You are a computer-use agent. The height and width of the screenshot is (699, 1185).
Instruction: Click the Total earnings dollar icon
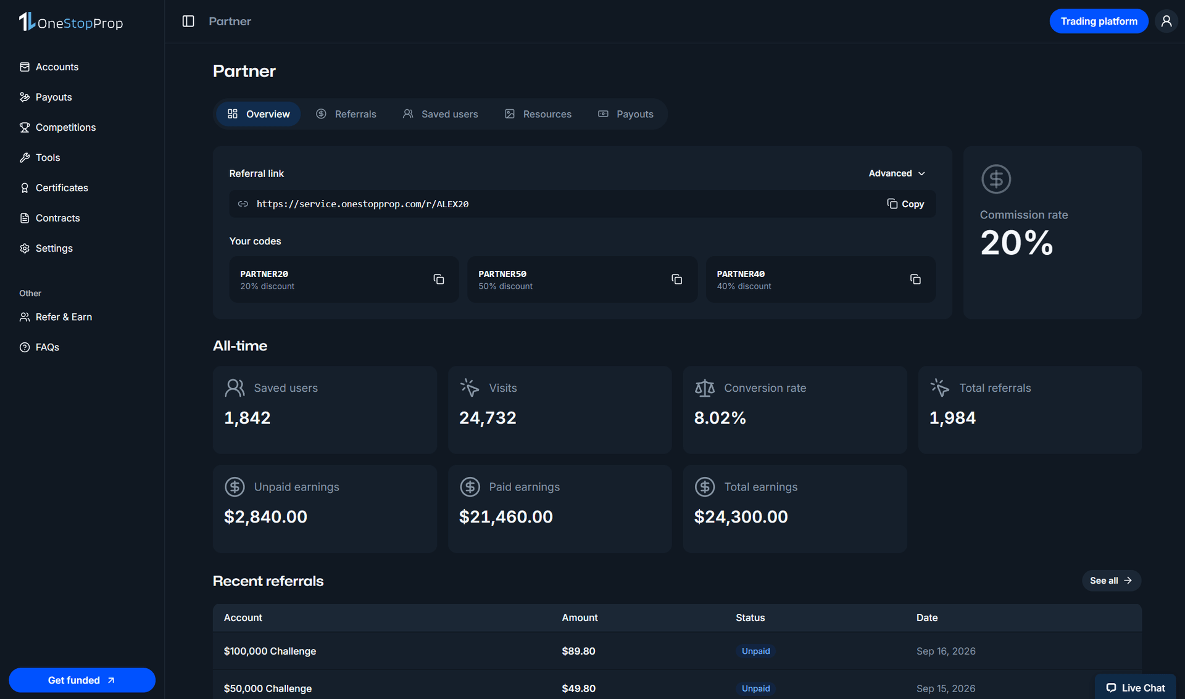(705, 487)
